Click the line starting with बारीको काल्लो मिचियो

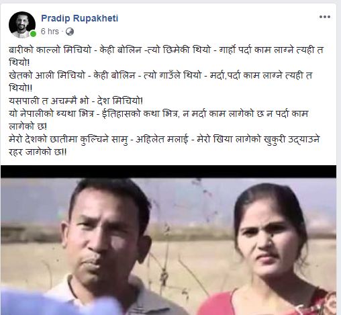pos(166,50)
